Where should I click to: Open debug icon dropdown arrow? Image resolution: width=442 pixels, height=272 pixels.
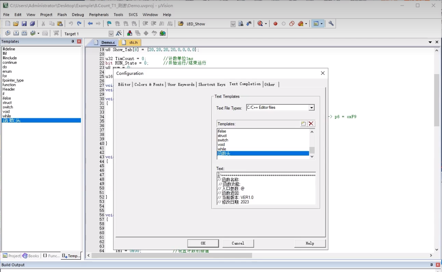(x=266, y=24)
